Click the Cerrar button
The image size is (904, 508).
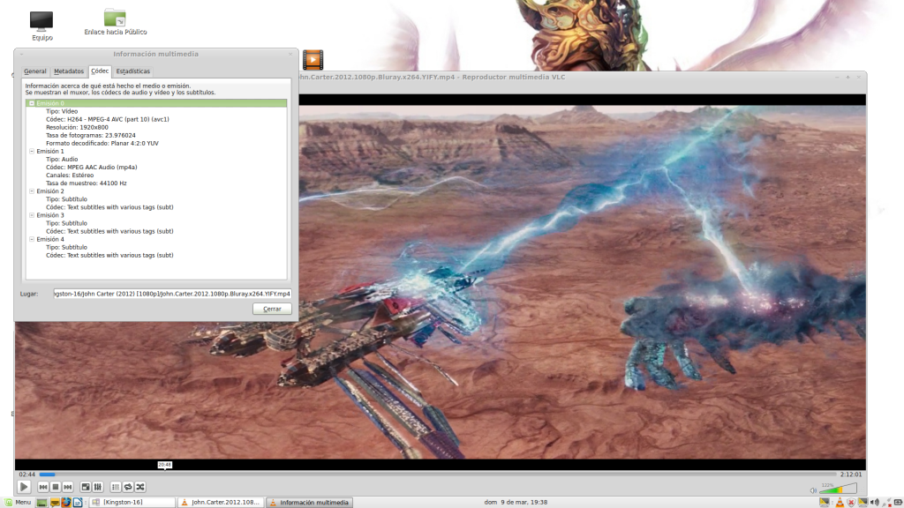pyautogui.click(x=272, y=310)
